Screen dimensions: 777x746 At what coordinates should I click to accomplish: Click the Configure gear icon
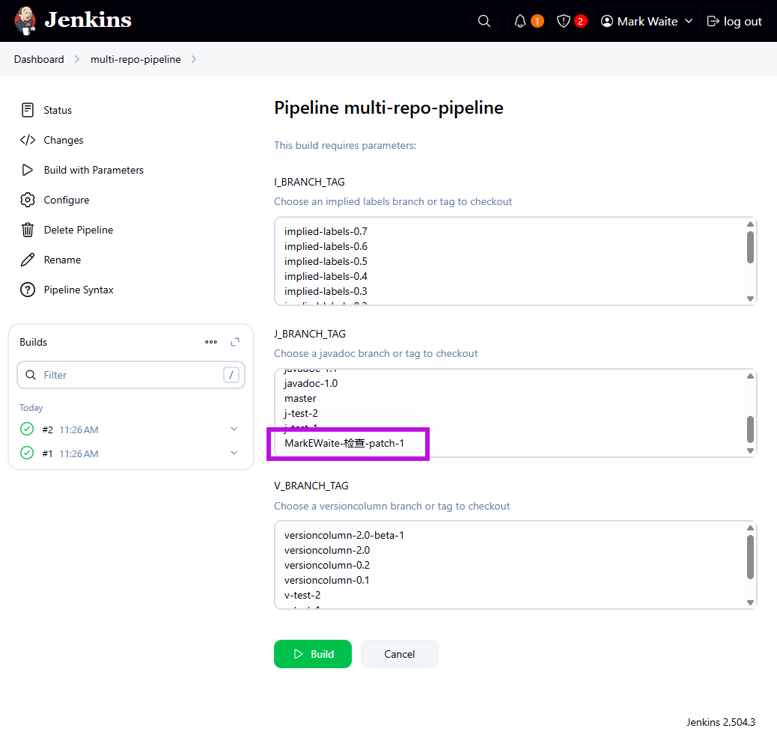coord(28,200)
